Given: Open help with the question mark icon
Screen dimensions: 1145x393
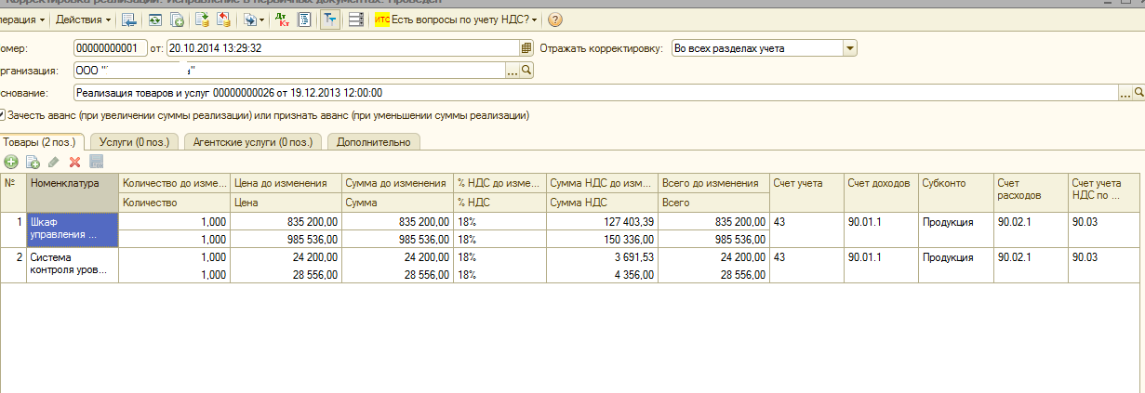Looking at the screenshot, I should [555, 20].
